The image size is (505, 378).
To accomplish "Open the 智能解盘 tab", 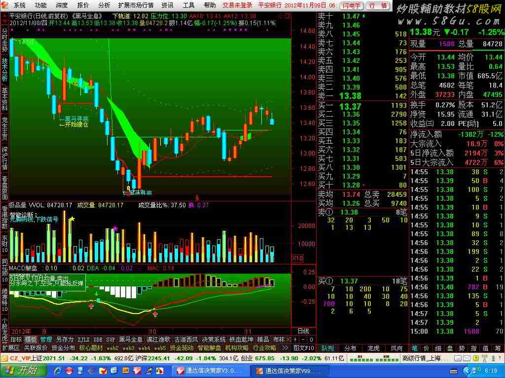I will click(x=209, y=348).
